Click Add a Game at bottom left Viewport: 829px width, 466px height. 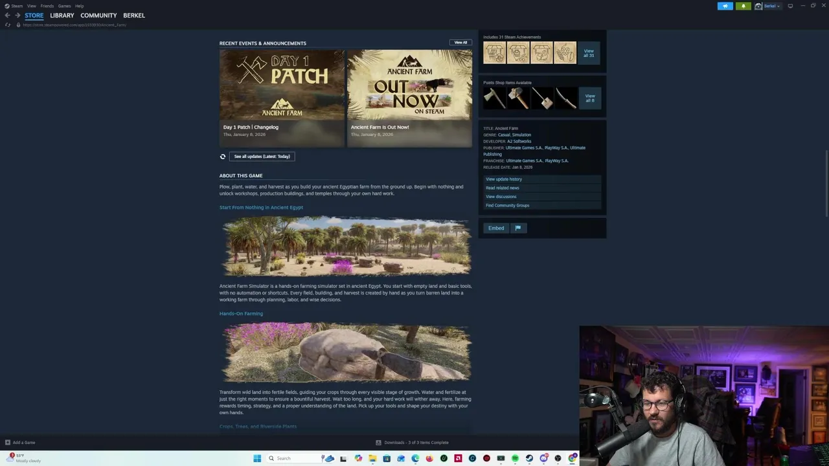click(20, 443)
